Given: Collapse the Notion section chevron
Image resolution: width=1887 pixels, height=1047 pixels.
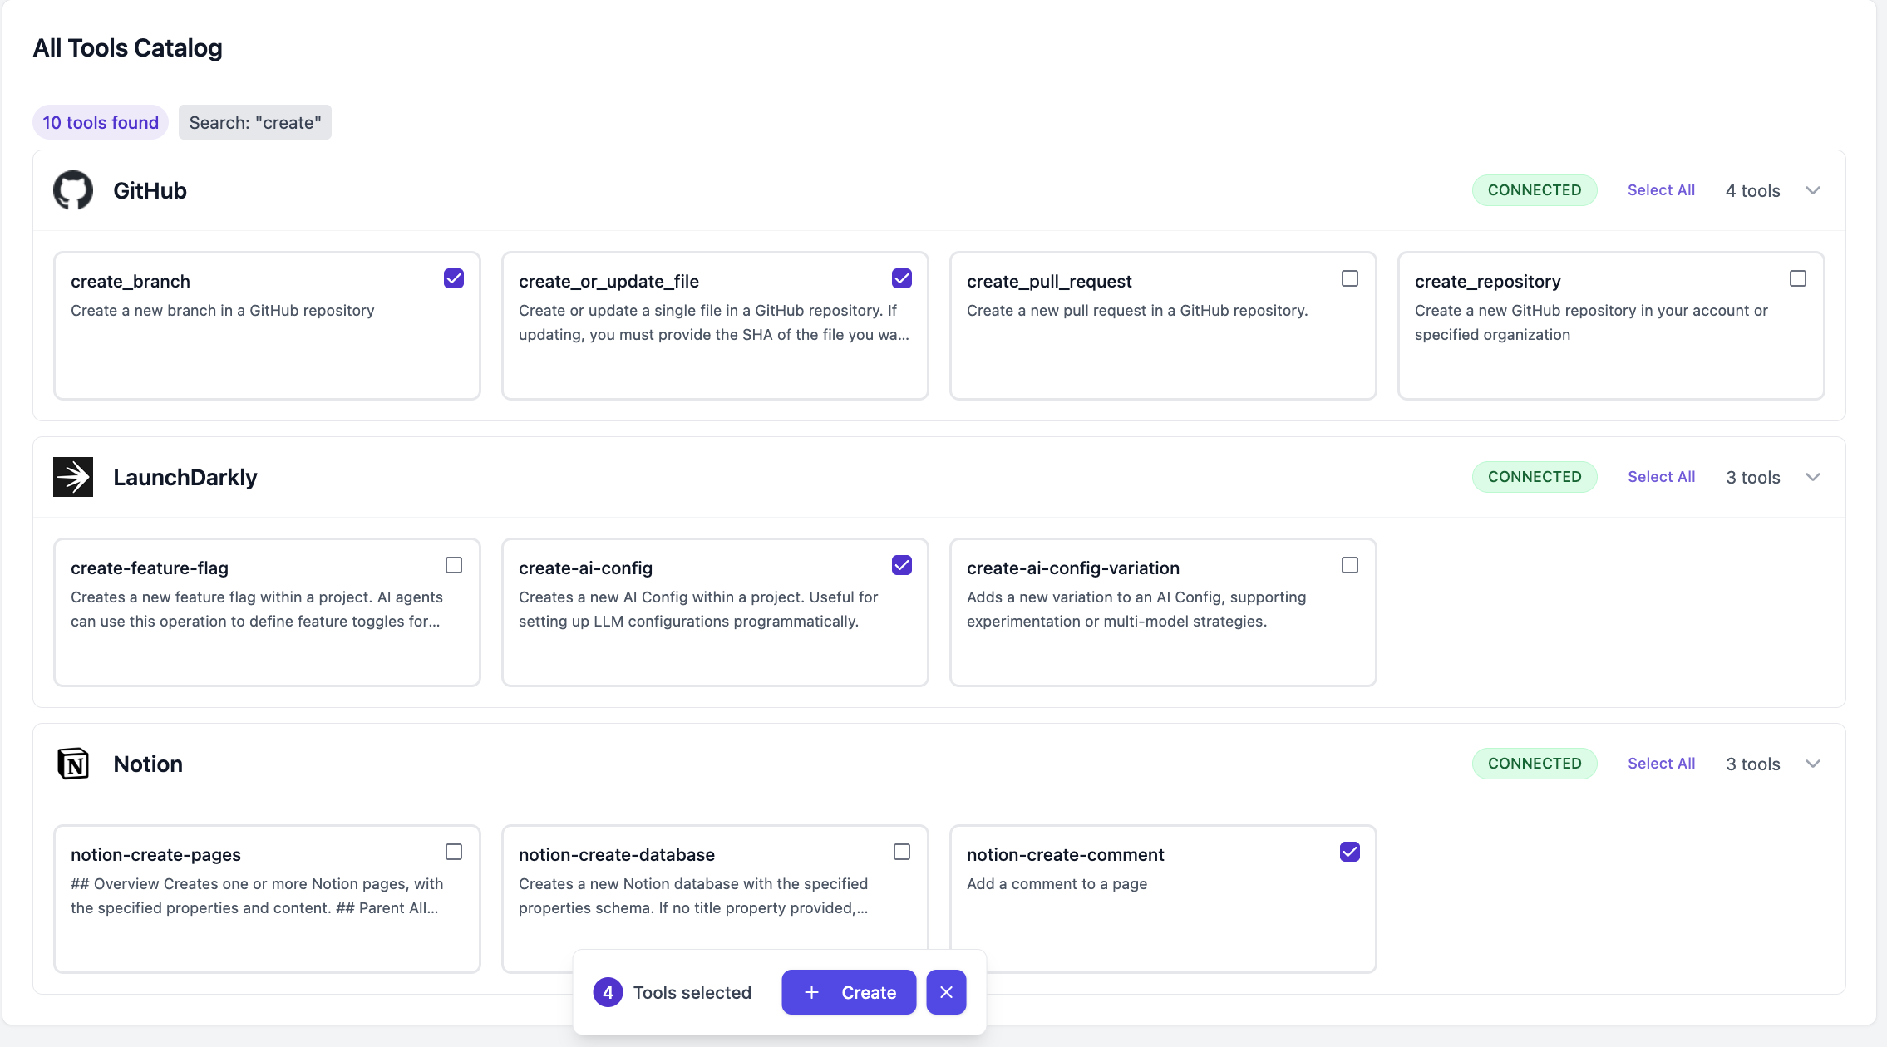Looking at the screenshot, I should [1813, 764].
